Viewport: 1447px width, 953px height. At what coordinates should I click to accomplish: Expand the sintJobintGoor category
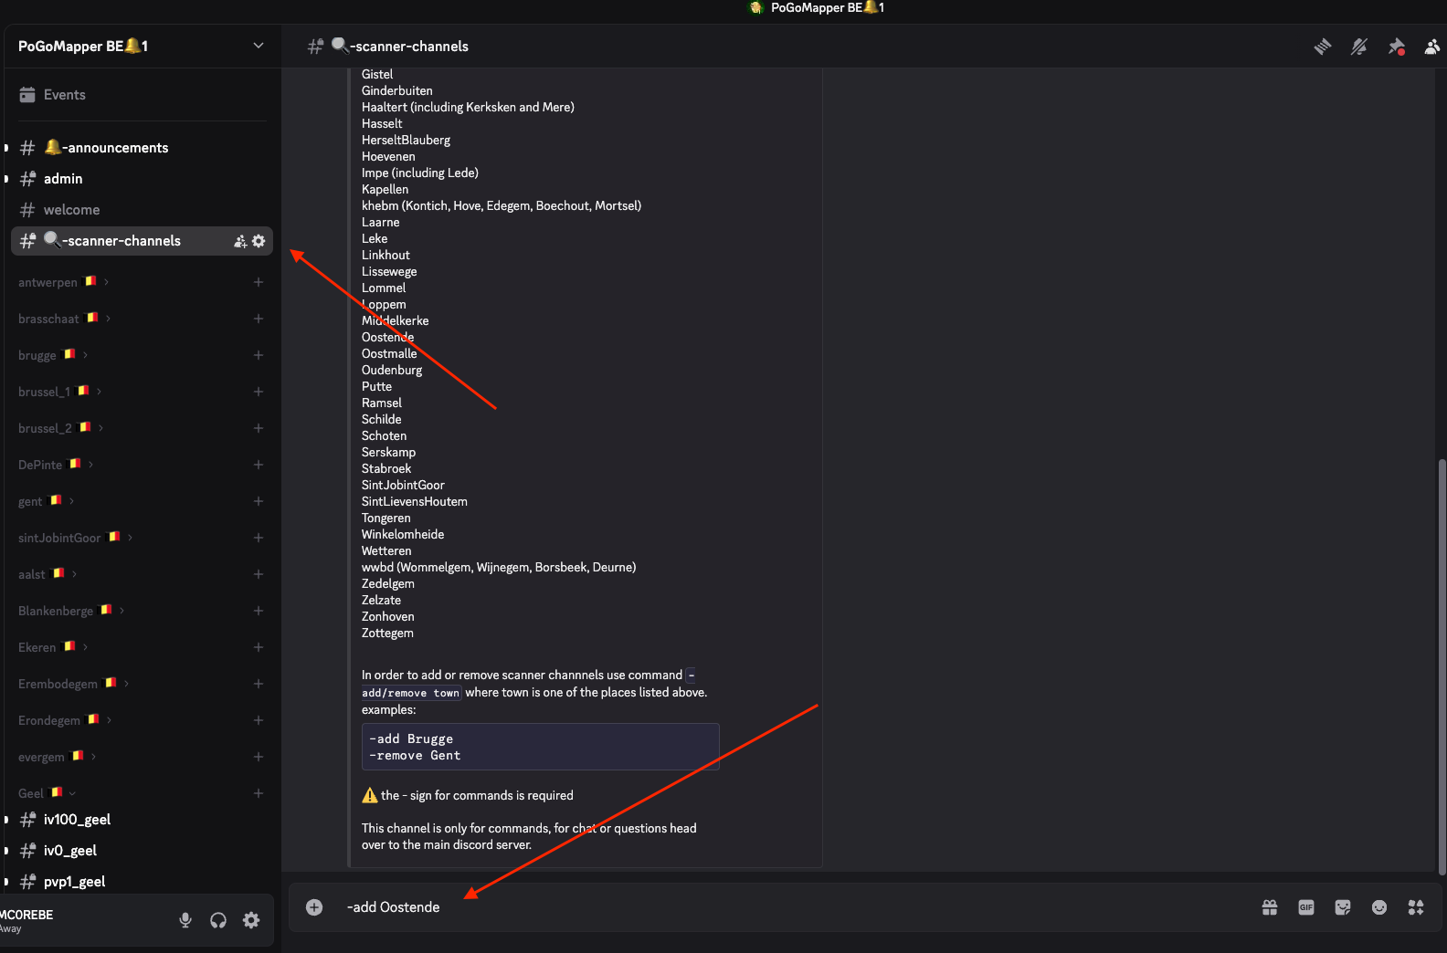pyautogui.click(x=75, y=538)
